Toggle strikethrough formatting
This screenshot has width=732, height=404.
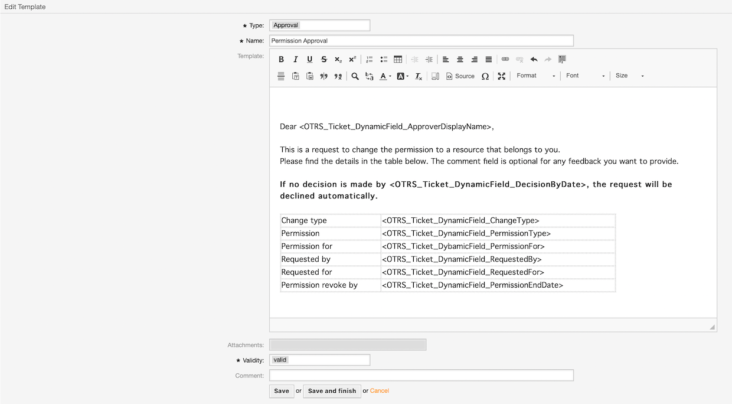point(324,60)
